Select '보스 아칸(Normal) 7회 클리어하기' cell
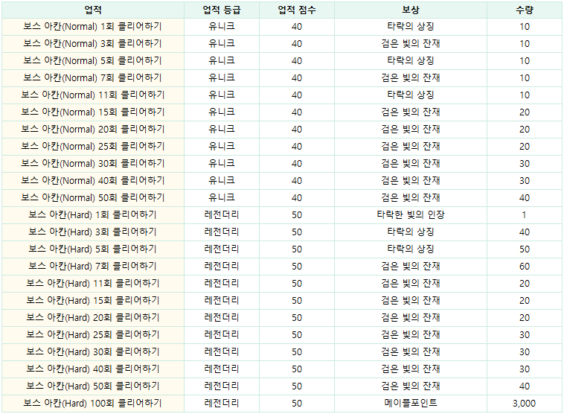Viewport: 564px width, 414px height. pyautogui.click(x=93, y=77)
